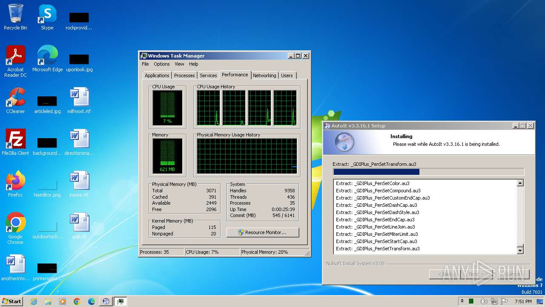
Task: Select the articleled.jpg file icon
Action: click(47, 104)
